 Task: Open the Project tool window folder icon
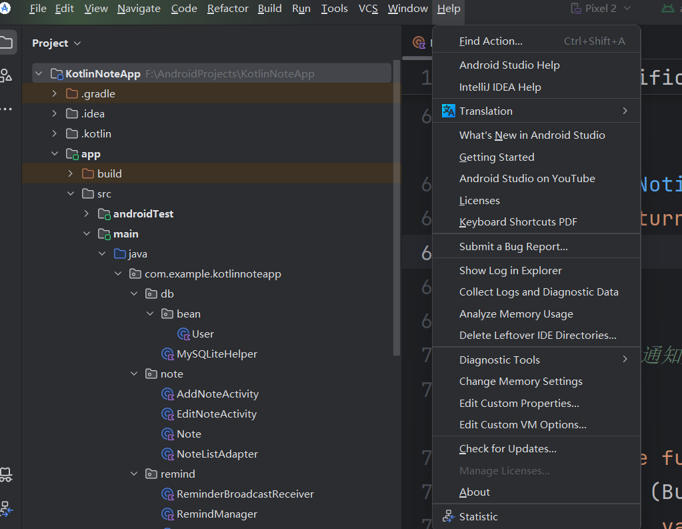pyautogui.click(x=6, y=42)
